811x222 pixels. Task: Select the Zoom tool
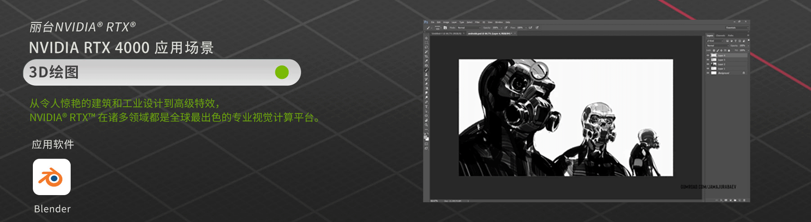426,124
